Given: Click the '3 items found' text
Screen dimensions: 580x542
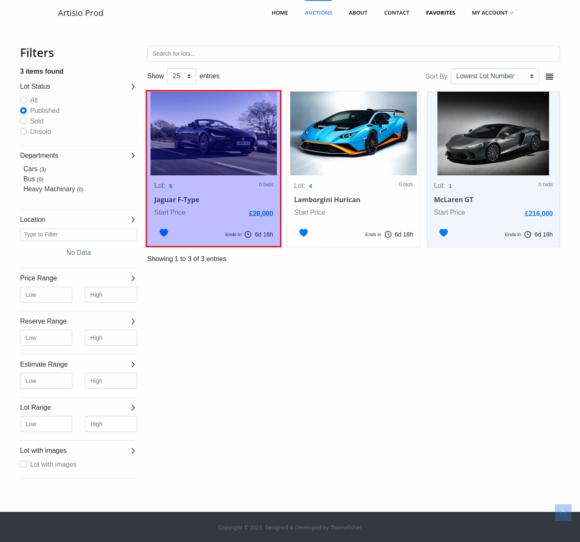Looking at the screenshot, I should pos(42,72).
